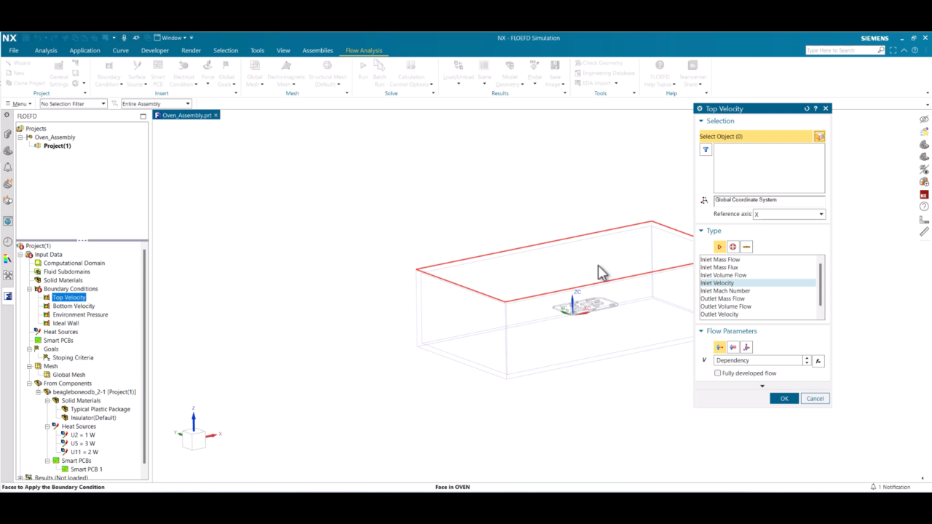Select Bottom Velocity boundary condition
This screenshot has width=932, height=524.
click(74, 306)
